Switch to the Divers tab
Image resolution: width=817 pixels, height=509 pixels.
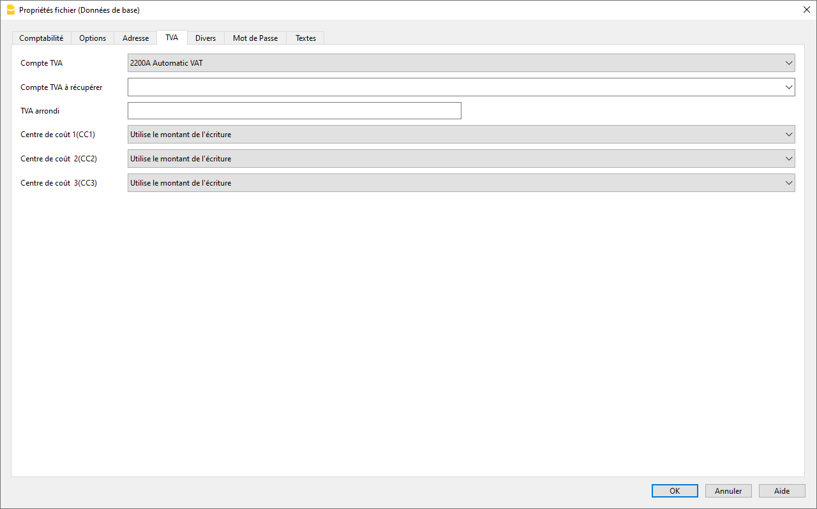tap(206, 38)
